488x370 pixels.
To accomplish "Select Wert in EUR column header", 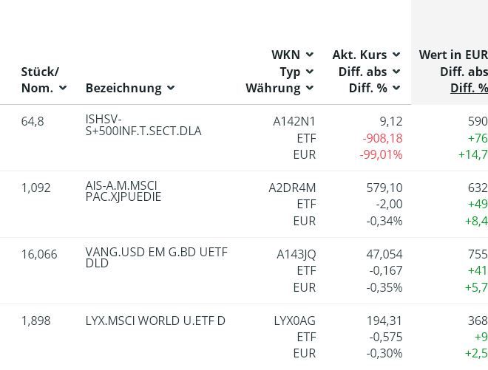I will [453, 55].
